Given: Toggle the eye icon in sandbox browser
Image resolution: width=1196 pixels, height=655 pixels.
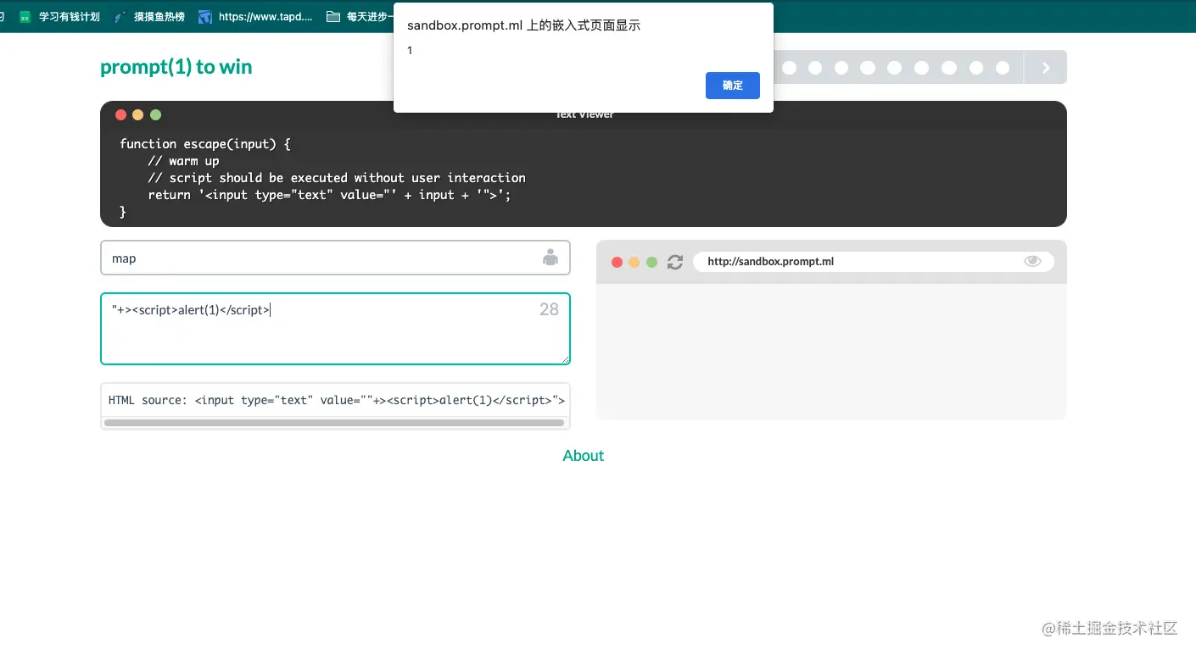Looking at the screenshot, I should (1032, 261).
